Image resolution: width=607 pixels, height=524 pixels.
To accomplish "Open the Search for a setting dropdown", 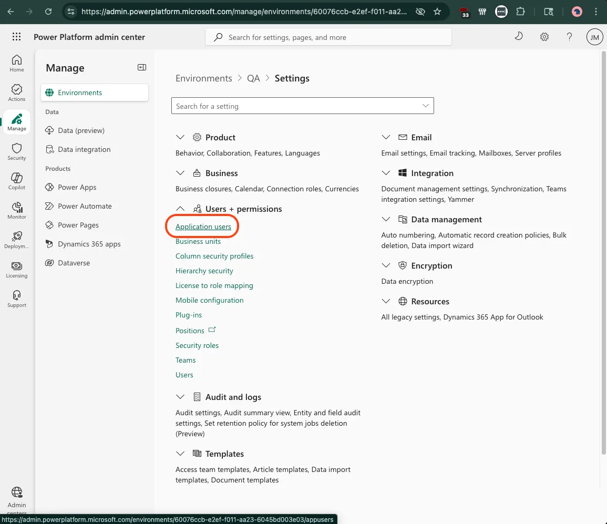I will tap(425, 106).
